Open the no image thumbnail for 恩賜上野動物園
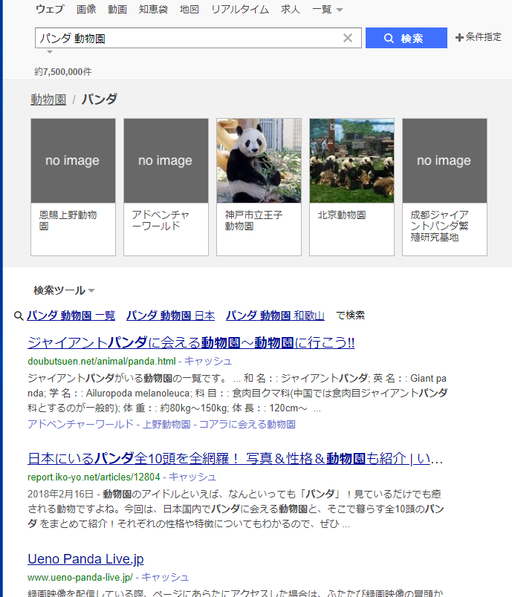The width and height of the screenshot is (512, 597). pyautogui.click(x=73, y=160)
